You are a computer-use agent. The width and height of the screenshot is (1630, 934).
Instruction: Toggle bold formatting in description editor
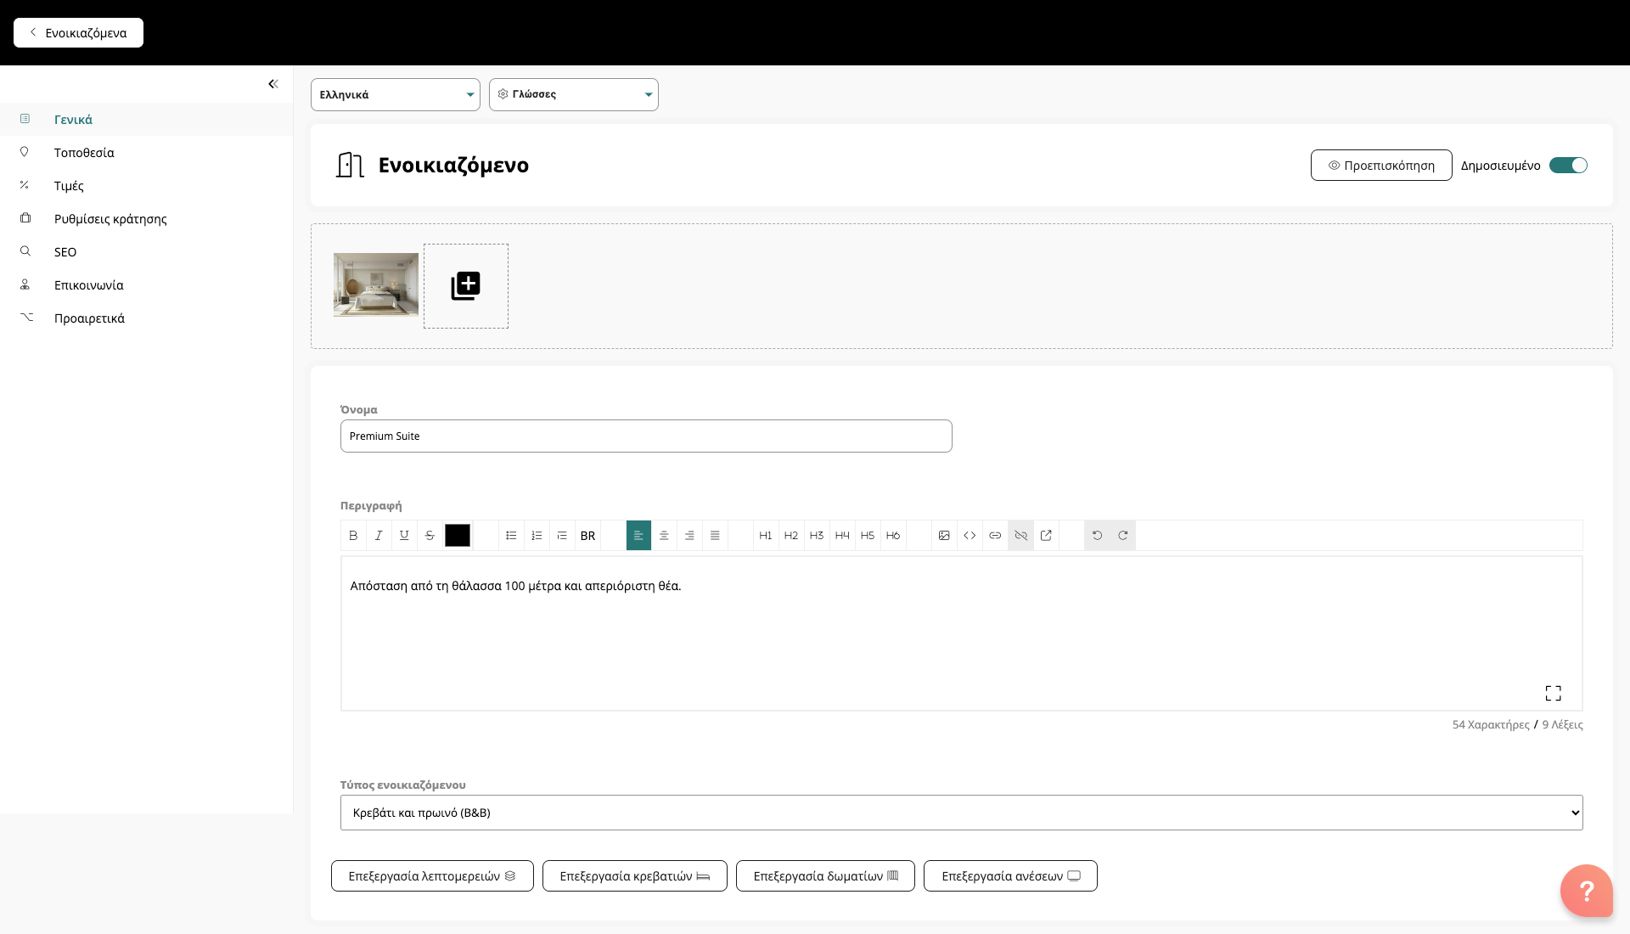353,536
